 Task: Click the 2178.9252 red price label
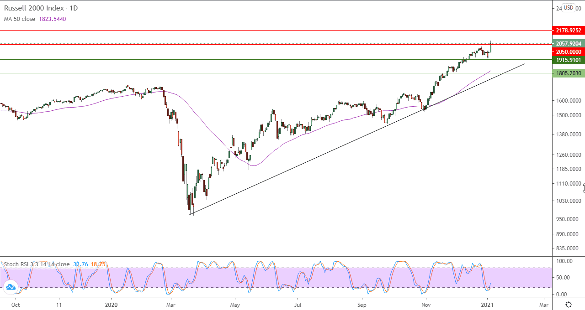[569, 31]
